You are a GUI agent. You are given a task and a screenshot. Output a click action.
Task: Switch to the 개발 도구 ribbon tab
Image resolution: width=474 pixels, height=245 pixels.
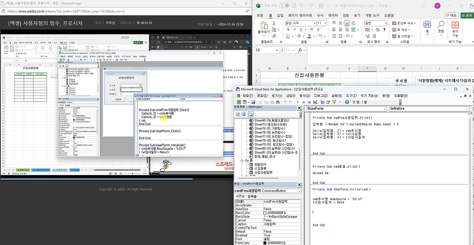pos(372,15)
